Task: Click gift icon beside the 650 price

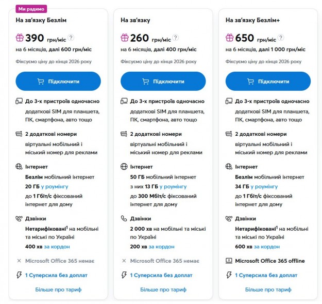Action: click(229, 38)
